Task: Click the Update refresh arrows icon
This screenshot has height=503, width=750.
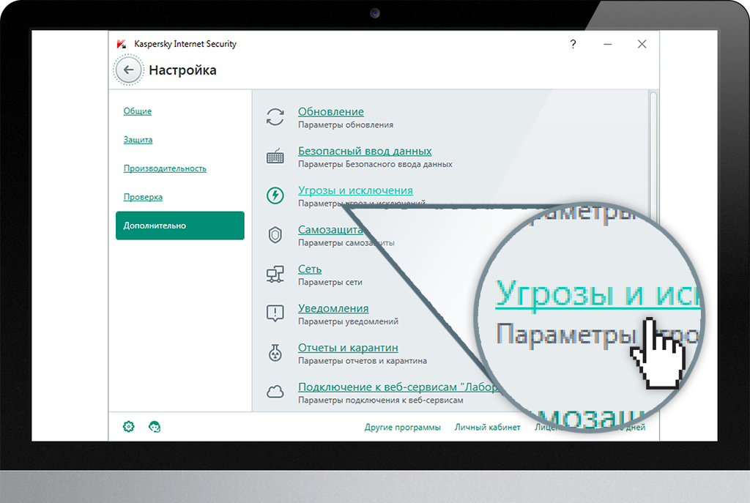Action: [275, 117]
